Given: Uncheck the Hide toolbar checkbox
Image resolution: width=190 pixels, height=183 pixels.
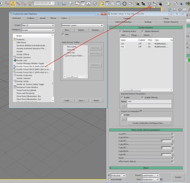Looking at the screenshot, I should (63, 34).
